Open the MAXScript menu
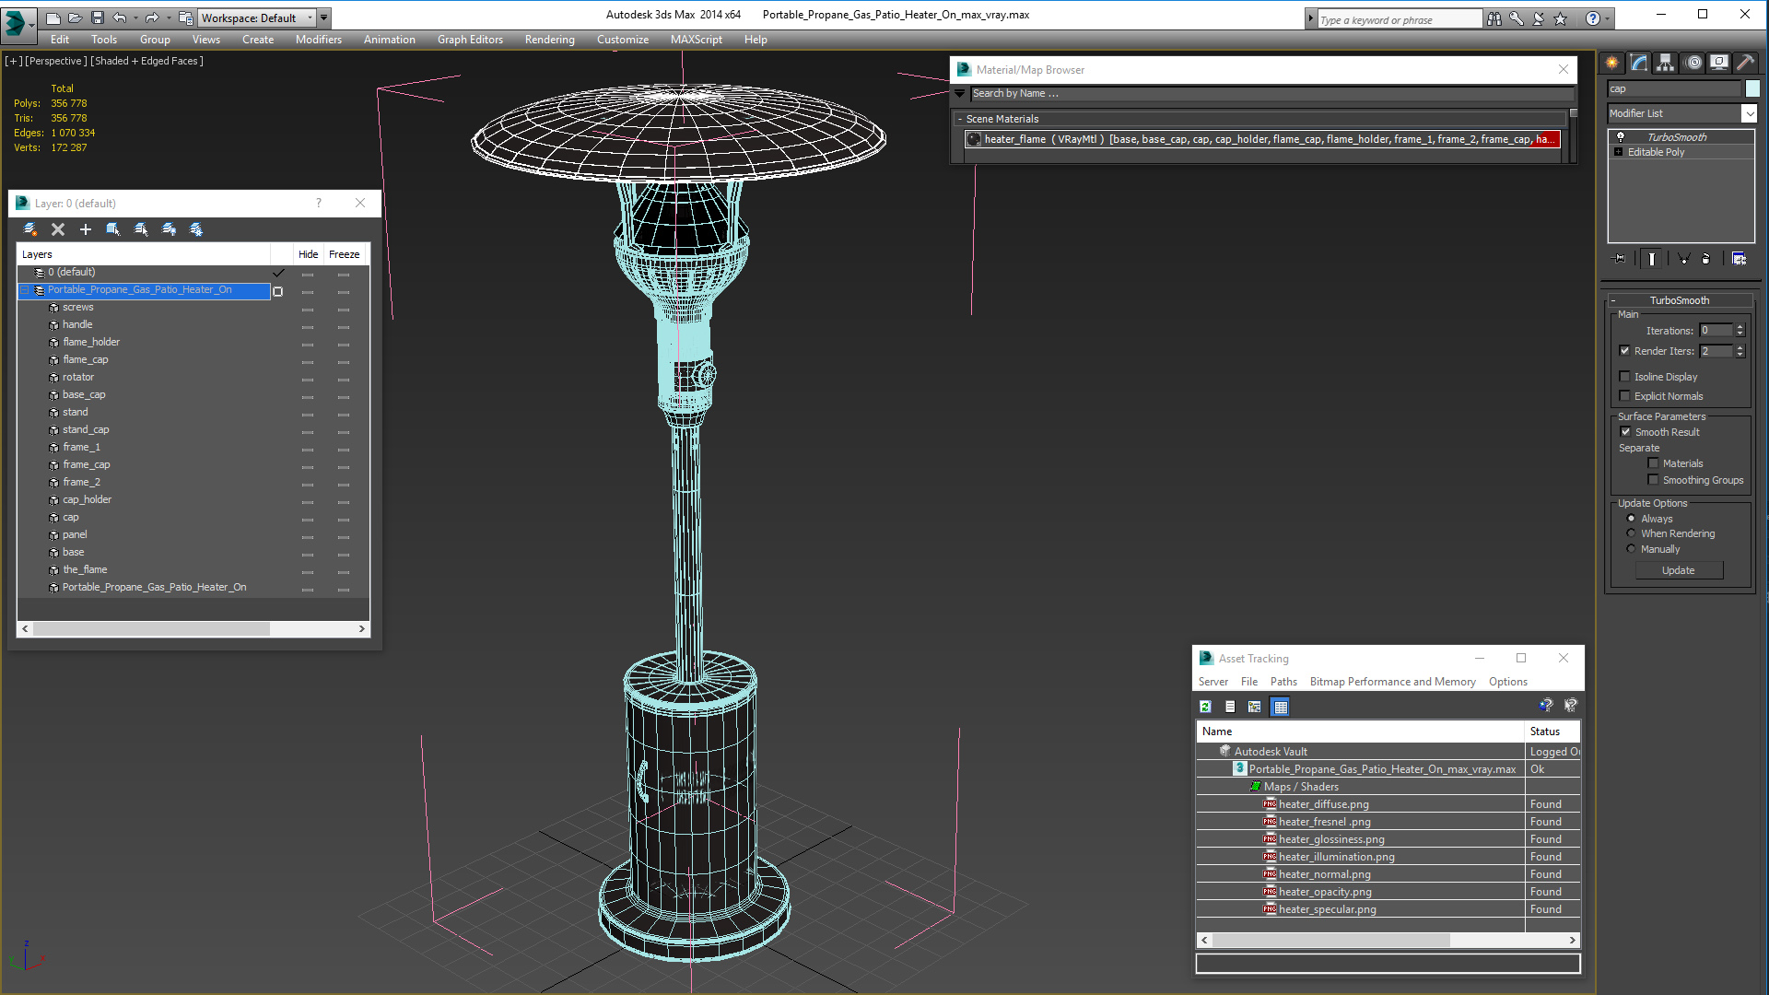Viewport: 1769px width, 995px height. point(696,40)
